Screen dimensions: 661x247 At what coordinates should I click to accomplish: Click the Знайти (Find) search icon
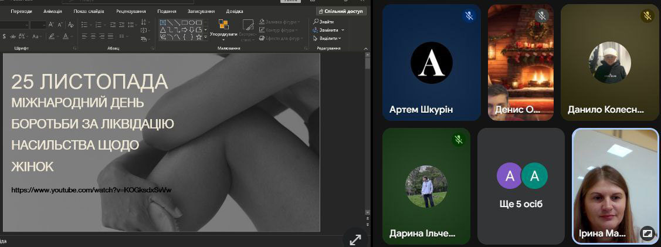316,22
